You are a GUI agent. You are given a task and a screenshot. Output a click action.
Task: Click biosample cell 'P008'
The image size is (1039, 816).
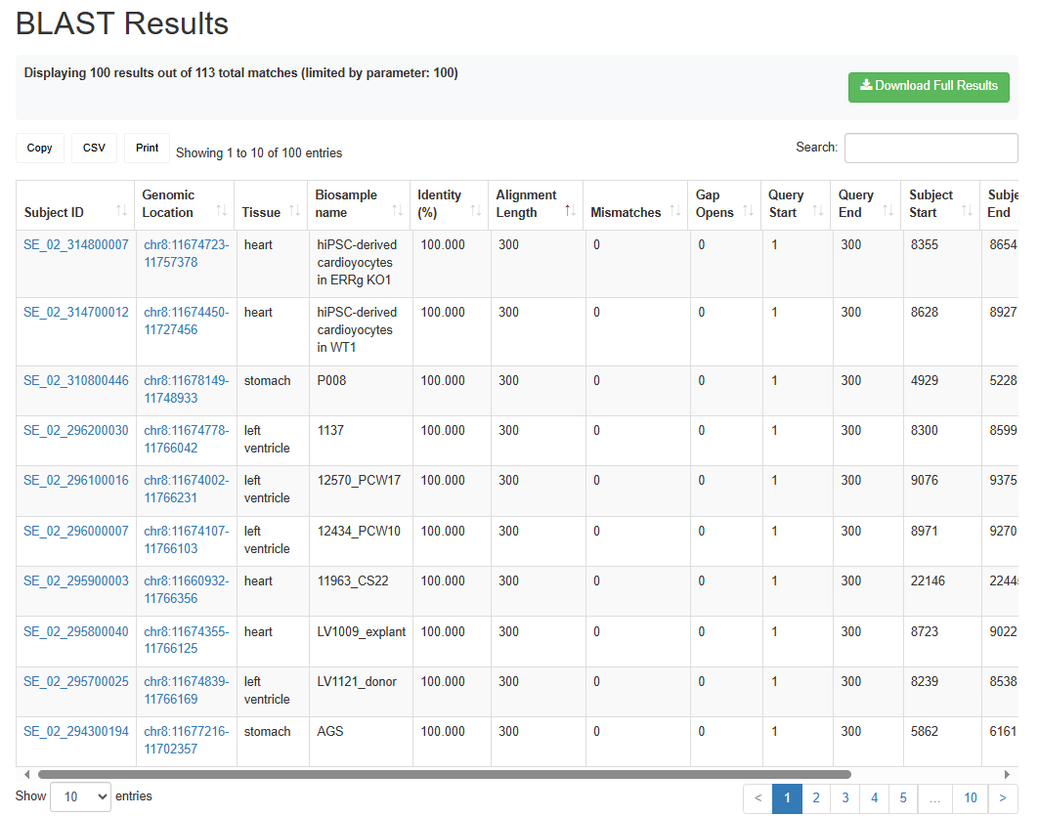[x=331, y=380]
